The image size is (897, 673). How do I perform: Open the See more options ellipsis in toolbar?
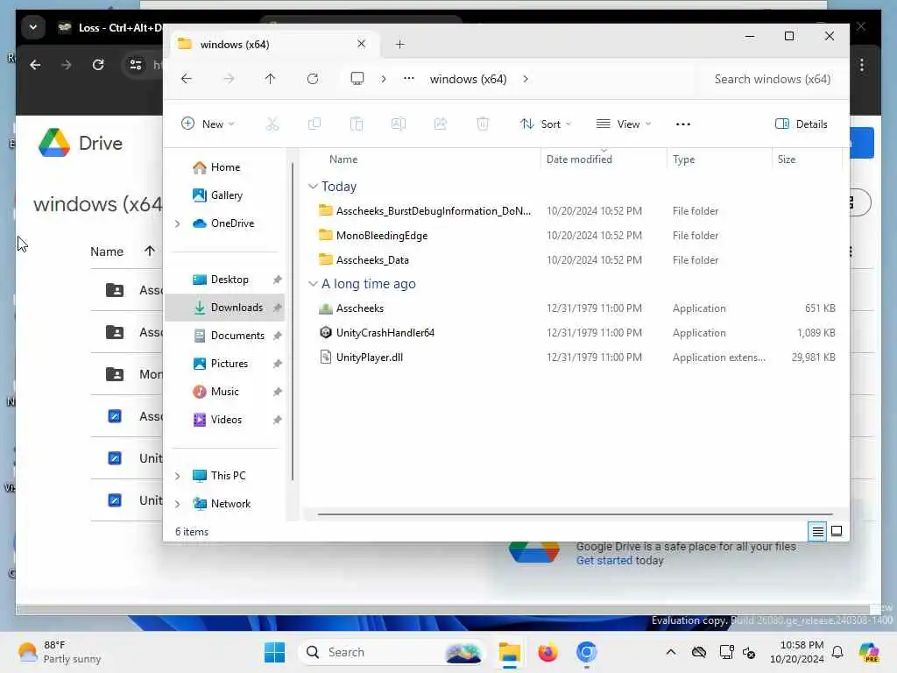click(x=683, y=124)
